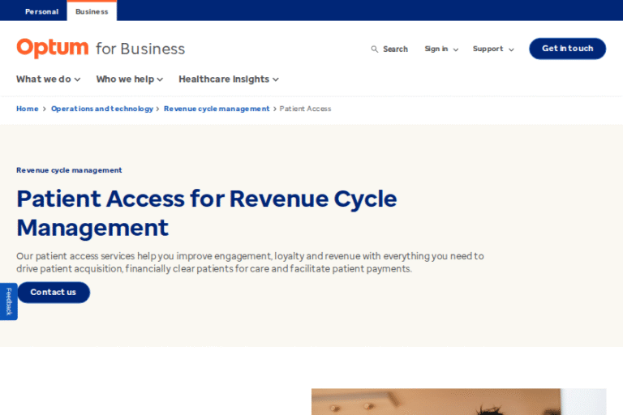
Task: Expand the What we do menu
Action: [x=49, y=79]
